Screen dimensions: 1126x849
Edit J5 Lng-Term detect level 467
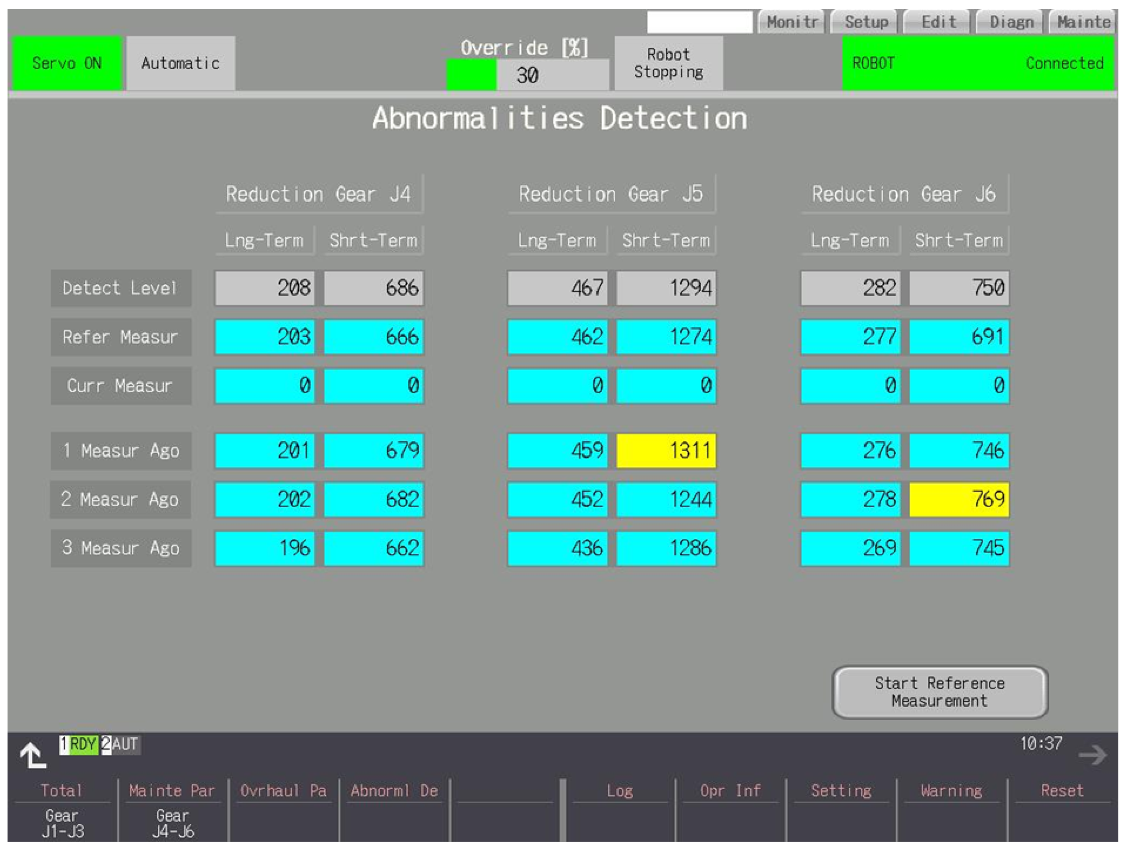coord(557,288)
